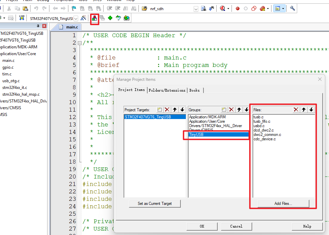Open the STM32F407VGT6_TingUSB target selector dropdown

pyautogui.click(x=76, y=19)
